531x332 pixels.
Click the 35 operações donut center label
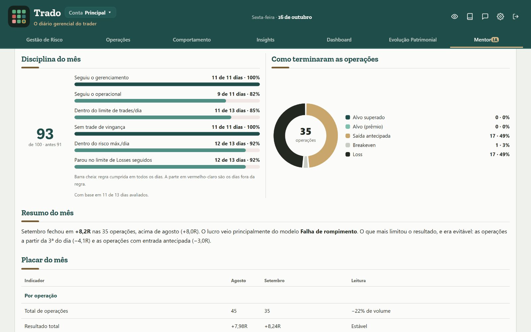coord(306,135)
